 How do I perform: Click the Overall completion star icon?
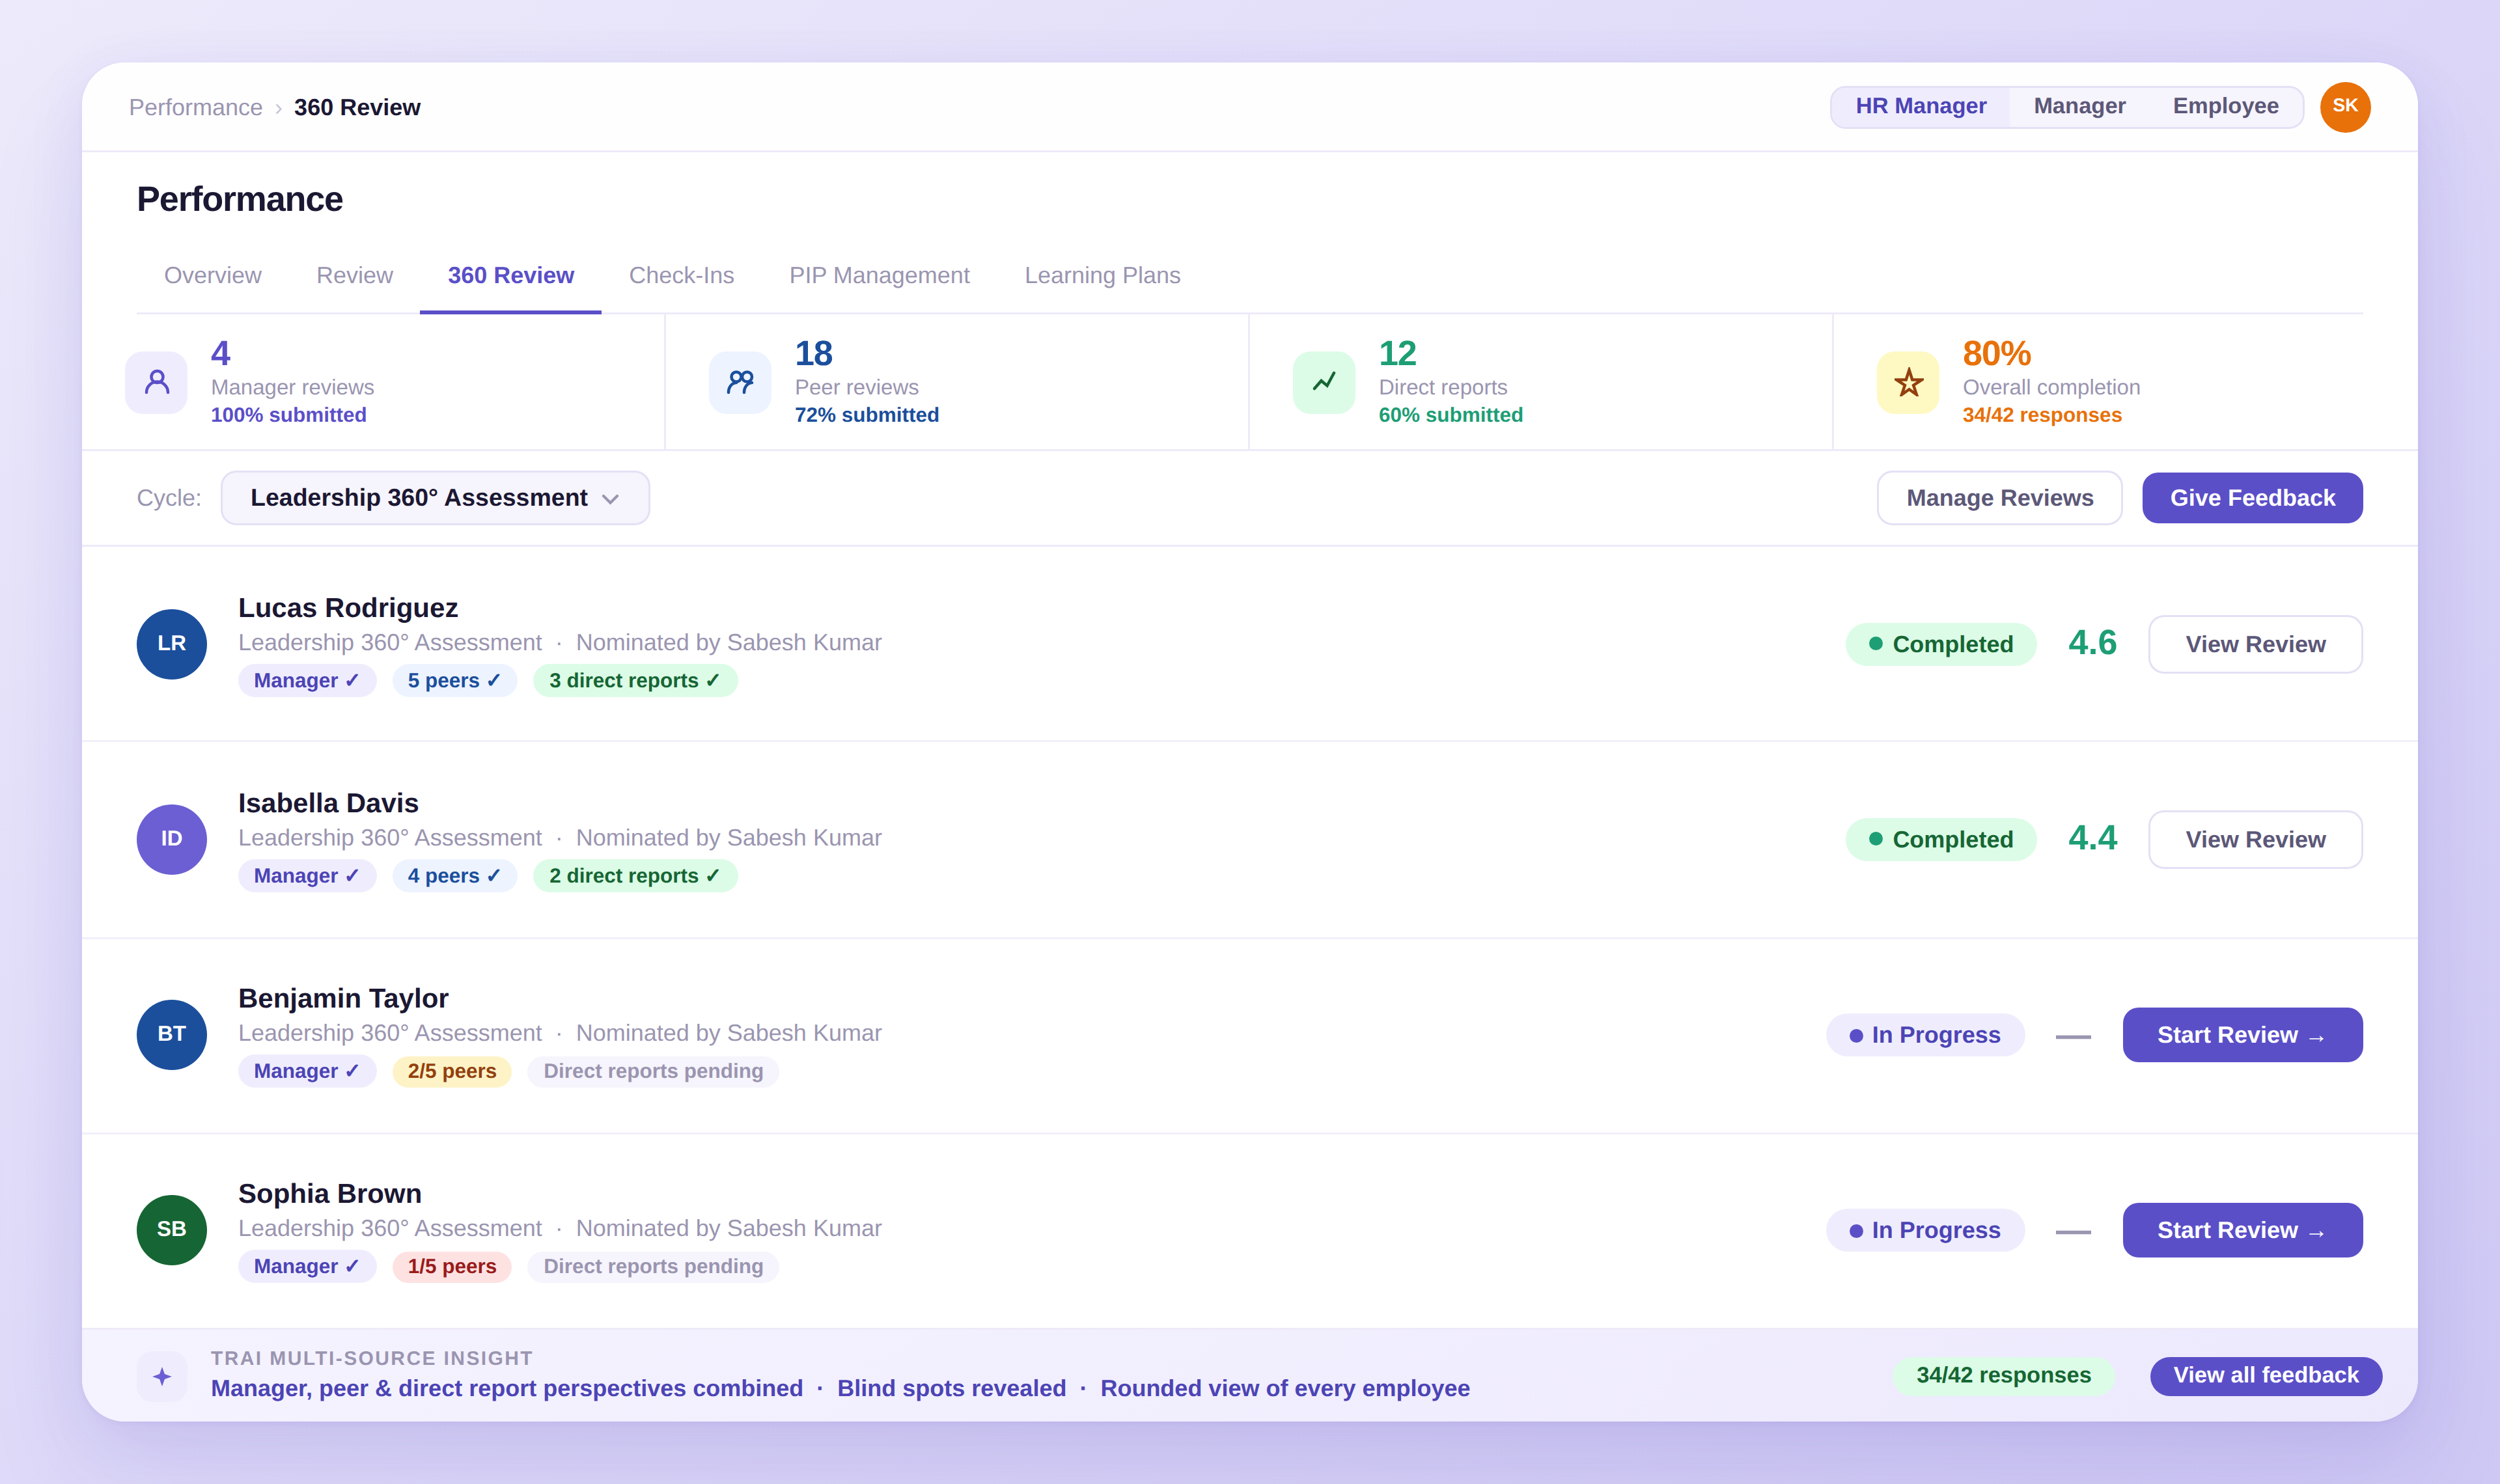(1908, 382)
